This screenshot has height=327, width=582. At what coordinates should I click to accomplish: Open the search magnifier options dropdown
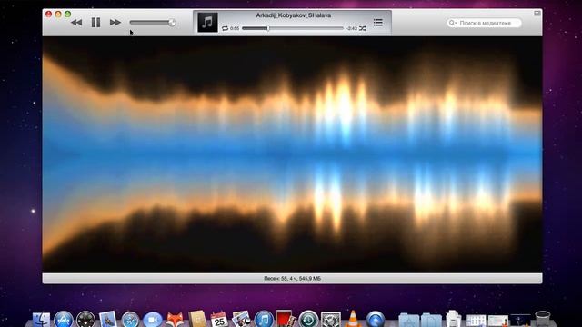[x=453, y=23]
